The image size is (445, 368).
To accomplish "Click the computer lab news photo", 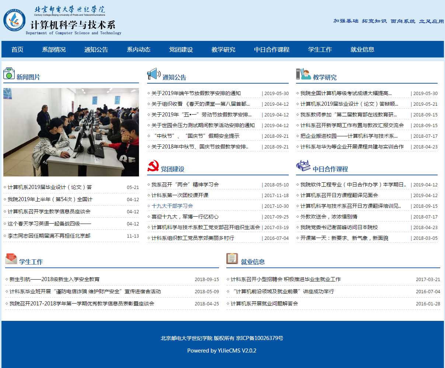I will pyautogui.click(x=71, y=132).
